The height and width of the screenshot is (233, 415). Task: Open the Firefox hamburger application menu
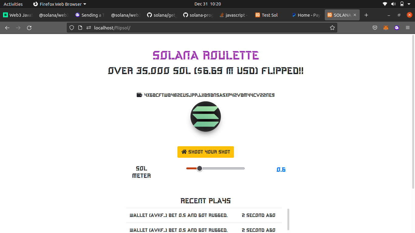408,28
